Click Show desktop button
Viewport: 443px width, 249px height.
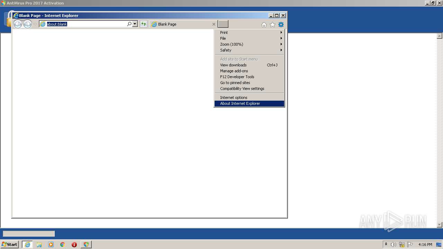[x=439, y=245]
